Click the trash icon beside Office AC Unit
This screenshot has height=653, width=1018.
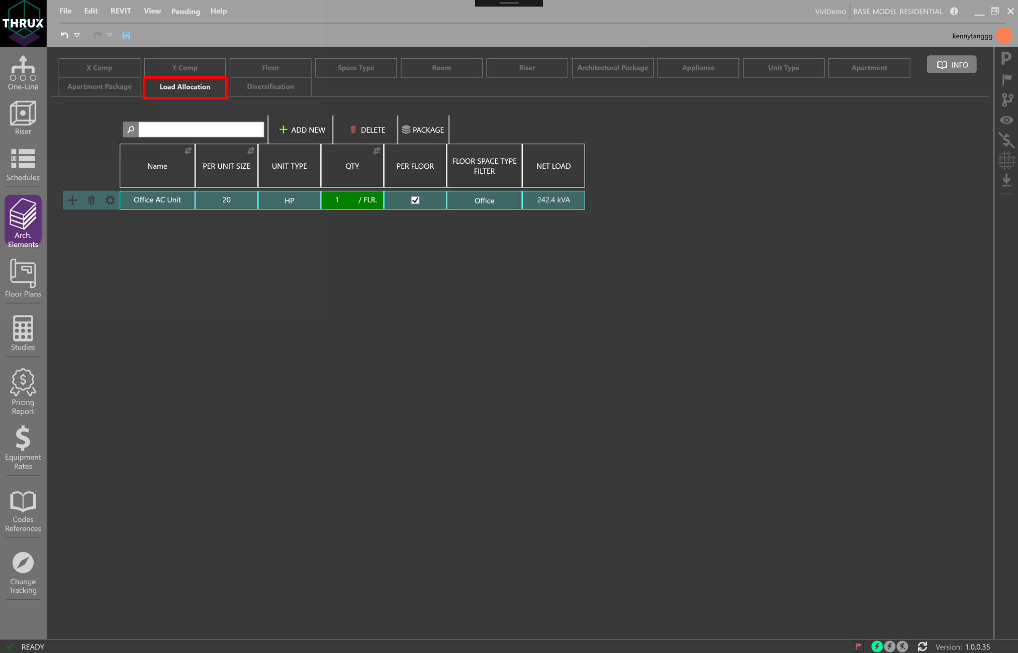point(91,200)
